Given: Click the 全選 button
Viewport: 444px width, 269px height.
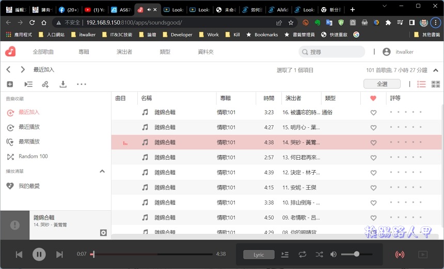Looking at the screenshot, I should (382, 84).
